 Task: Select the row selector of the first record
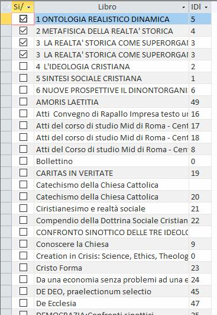(6, 19)
